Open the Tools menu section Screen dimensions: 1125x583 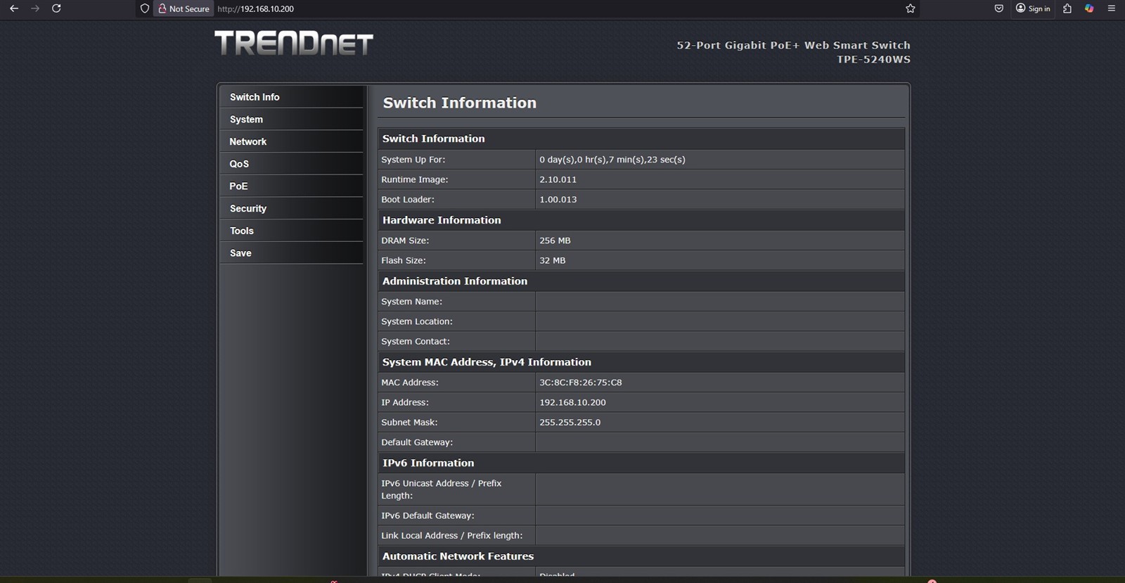(292, 231)
